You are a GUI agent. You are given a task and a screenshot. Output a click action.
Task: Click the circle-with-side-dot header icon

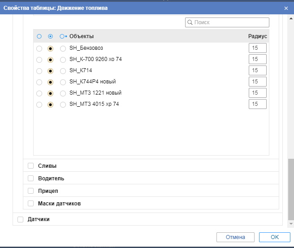pyautogui.click(x=63, y=36)
